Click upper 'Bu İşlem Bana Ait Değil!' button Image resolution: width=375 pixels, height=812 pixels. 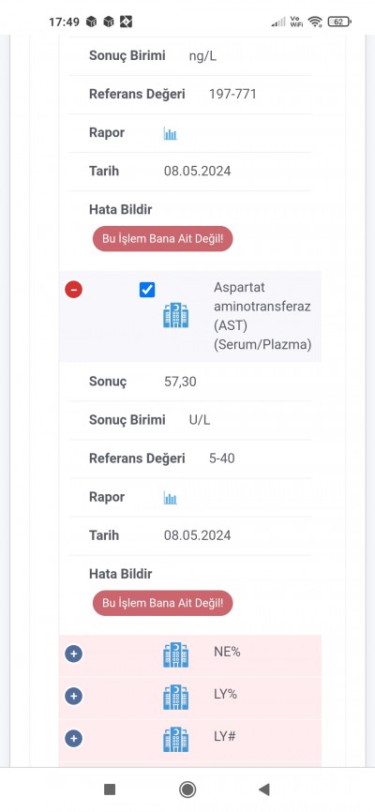click(x=162, y=239)
